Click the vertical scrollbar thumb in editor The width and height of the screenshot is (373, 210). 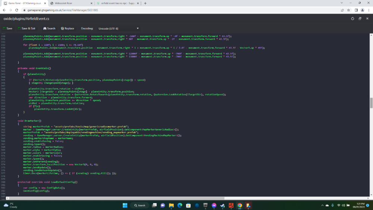371,103
